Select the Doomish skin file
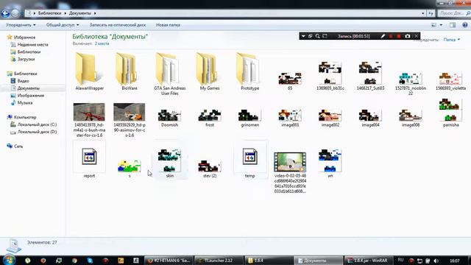 [169, 118]
